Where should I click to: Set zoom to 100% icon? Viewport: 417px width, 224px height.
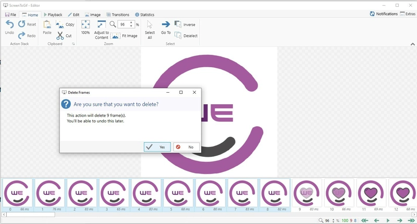coord(85,24)
